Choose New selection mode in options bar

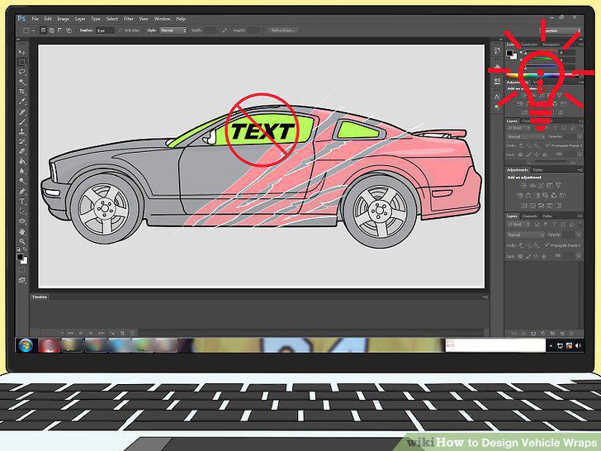tap(43, 31)
